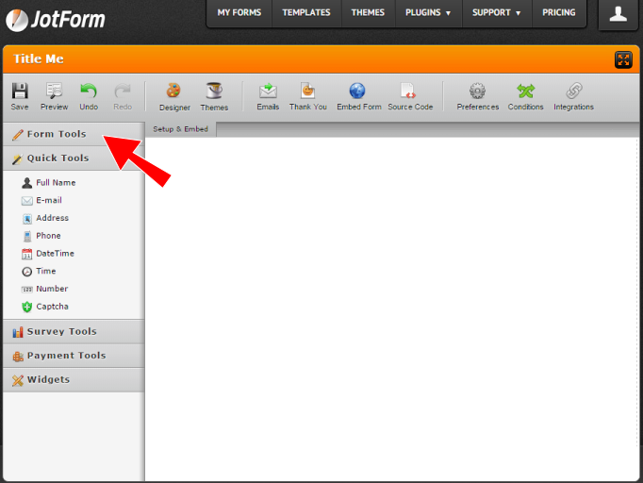Open Themes paint bucket in toolbar
Screen dimensions: 643x483
tap(214, 97)
